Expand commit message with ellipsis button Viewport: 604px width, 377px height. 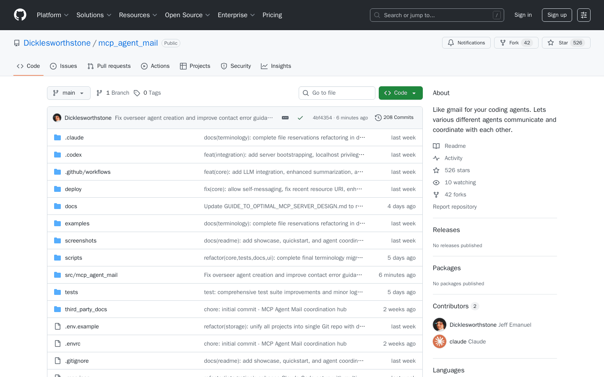[x=285, y=118]
